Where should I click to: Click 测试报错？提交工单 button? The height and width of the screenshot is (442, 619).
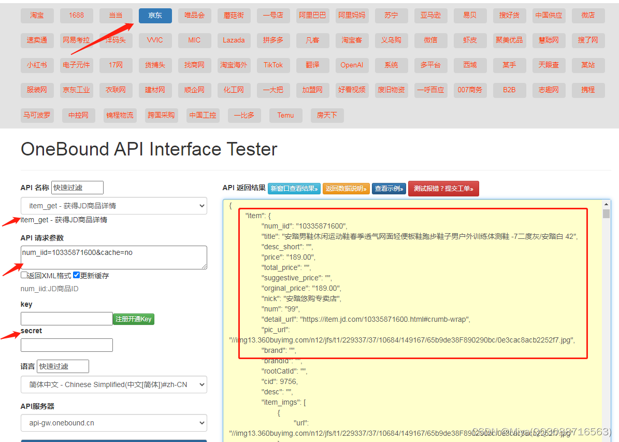coord(443,189)
